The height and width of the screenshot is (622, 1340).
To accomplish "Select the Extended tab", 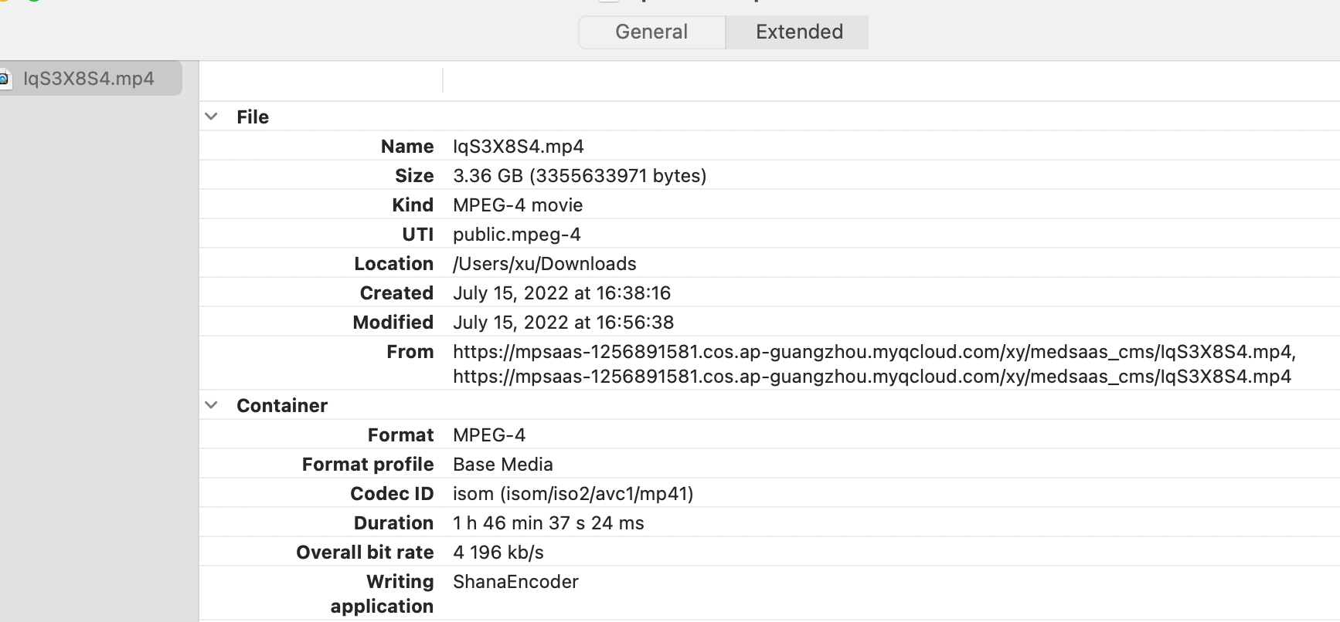I will pos(798,32).
